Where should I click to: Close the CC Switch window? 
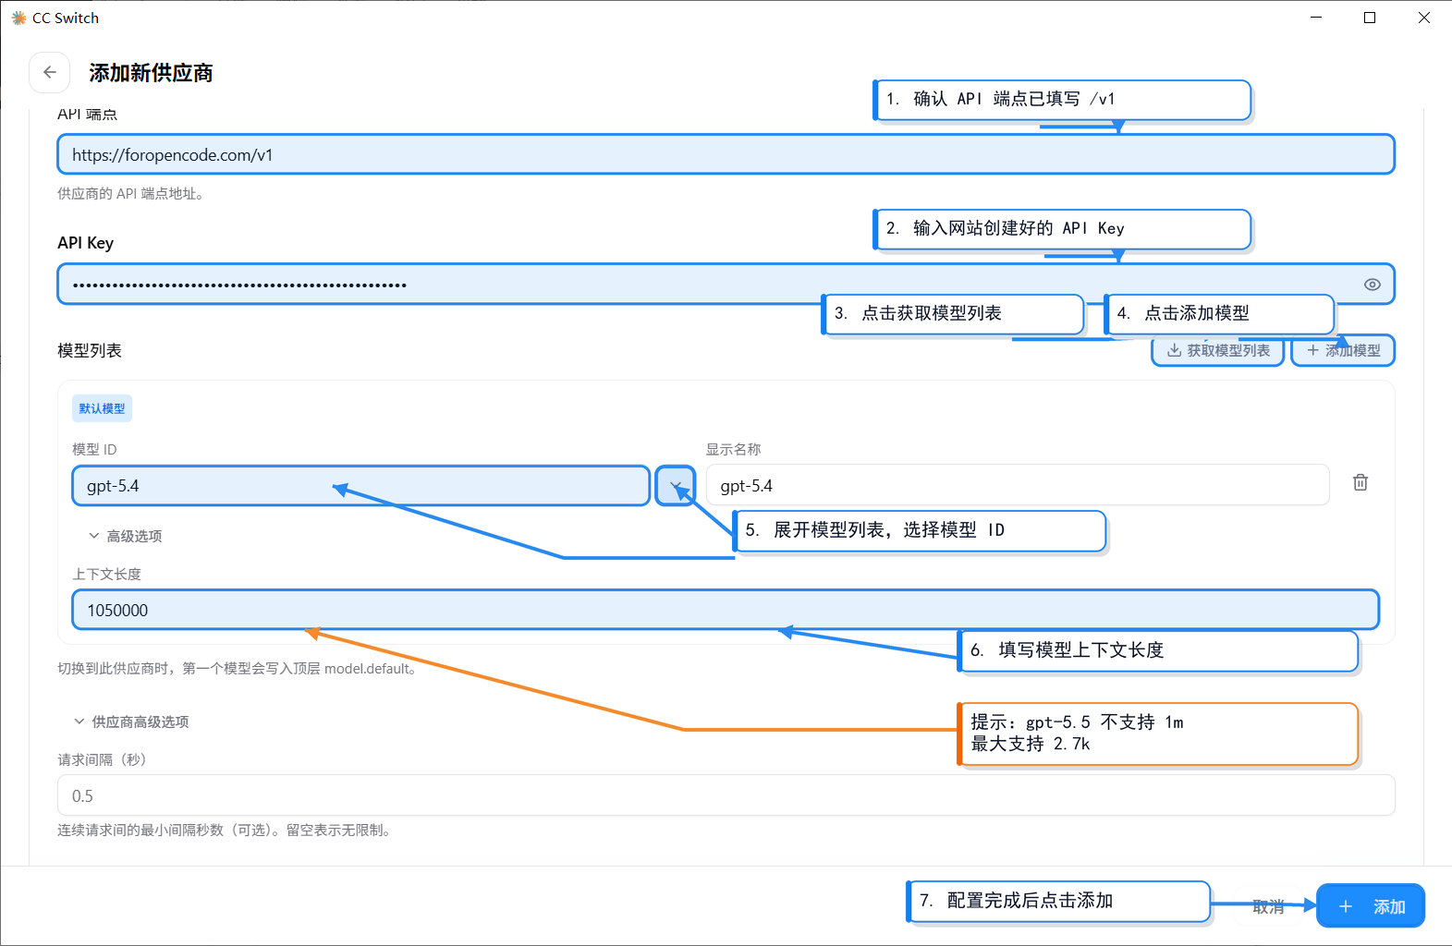[x=1424, y=18]
